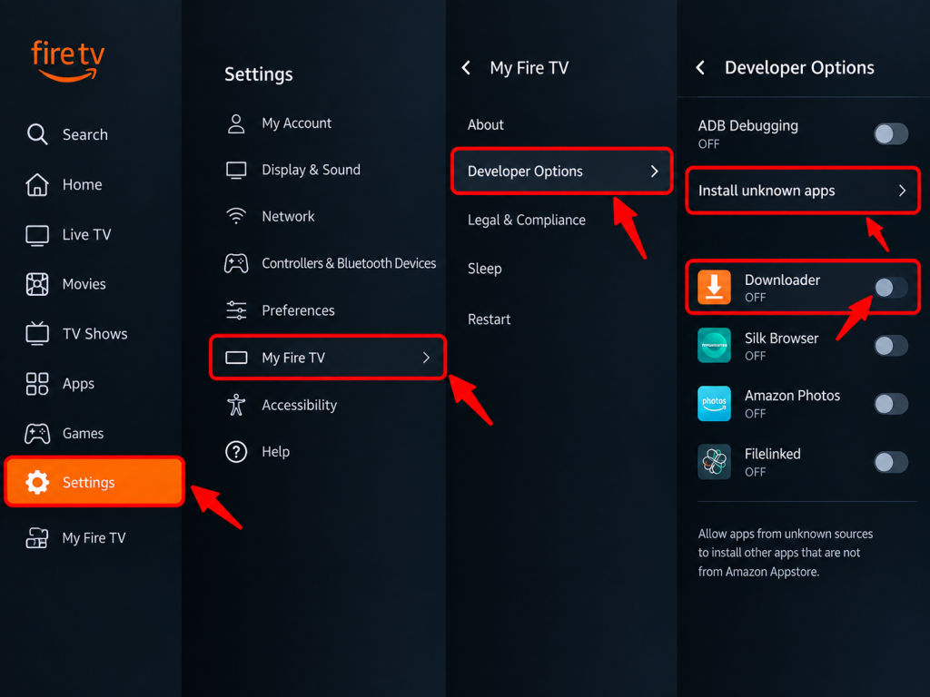Toggle the Silk Browser switch
Viewport: 930px width, 697px height.
pyautogui.click(x=891, y=346)
